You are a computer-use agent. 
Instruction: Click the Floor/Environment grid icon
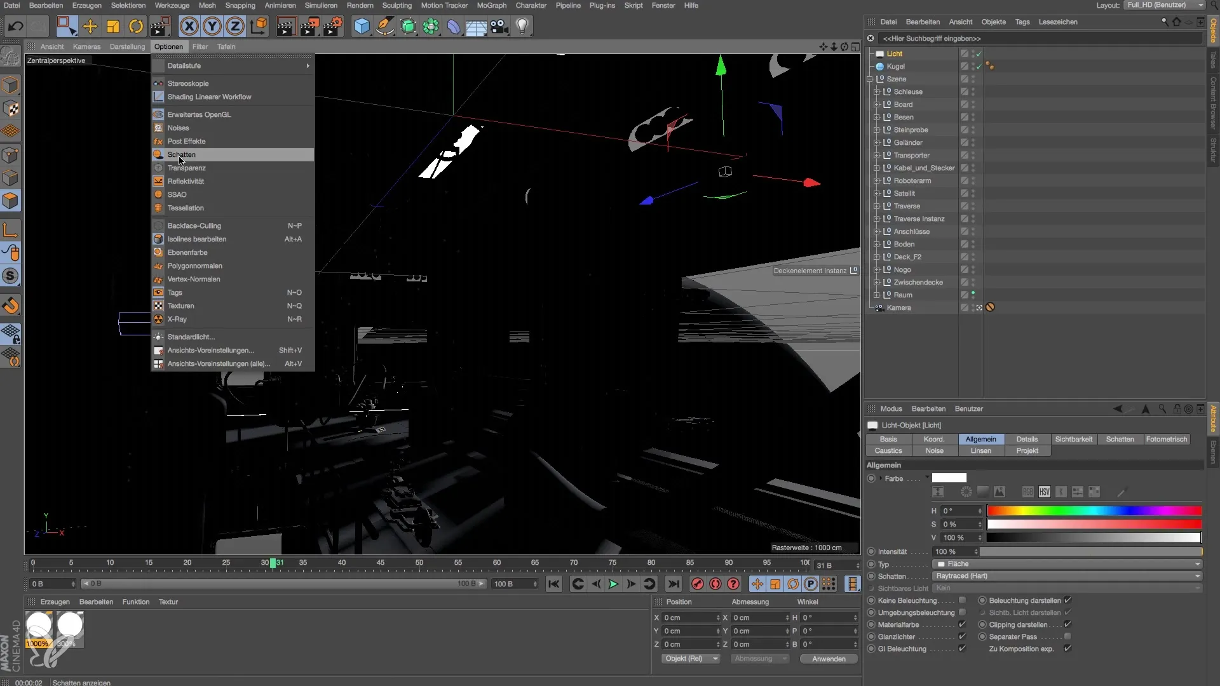click(x=476, y=26)
